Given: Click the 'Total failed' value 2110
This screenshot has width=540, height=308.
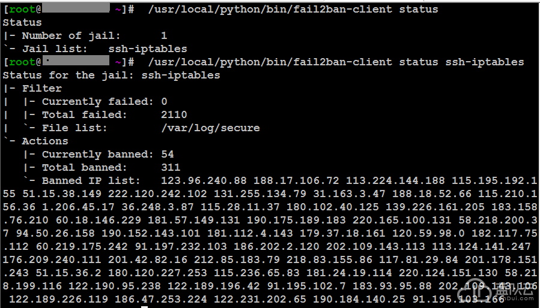Looking at the screenshot, I should coord(174,114).
